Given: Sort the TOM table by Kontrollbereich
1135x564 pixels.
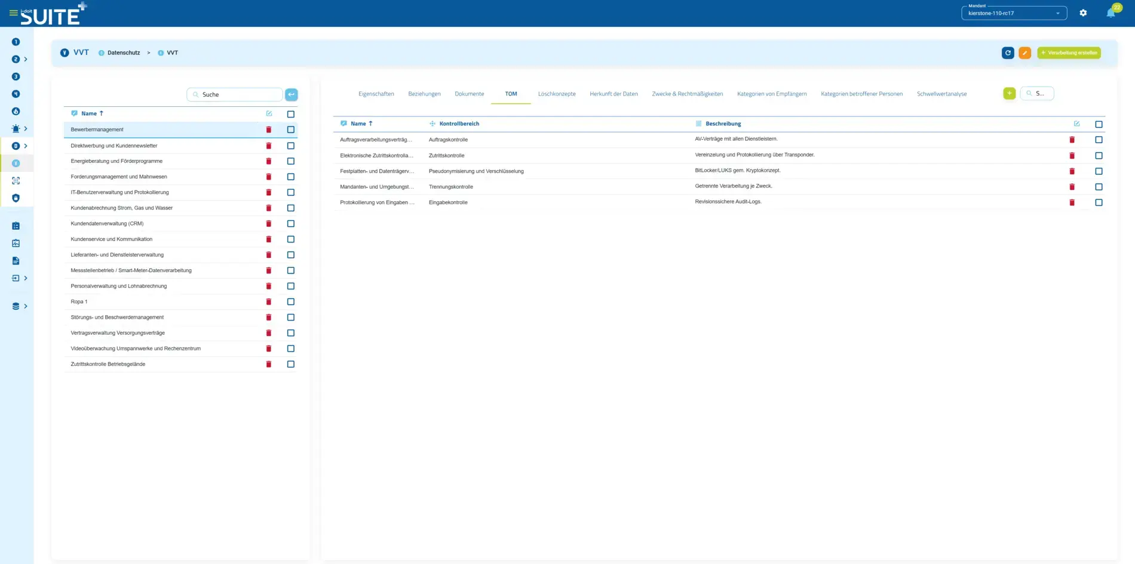Looking at the screenshot, I should [459, 124].
